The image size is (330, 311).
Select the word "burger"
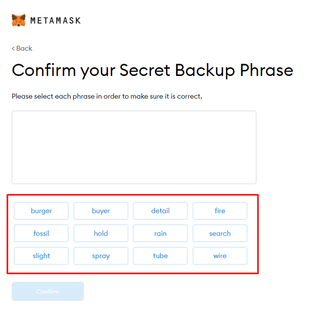(41, 211)
